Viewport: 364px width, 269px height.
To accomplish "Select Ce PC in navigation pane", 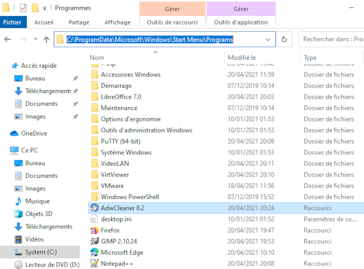I will pyautogui.click(x=30, y=150).
